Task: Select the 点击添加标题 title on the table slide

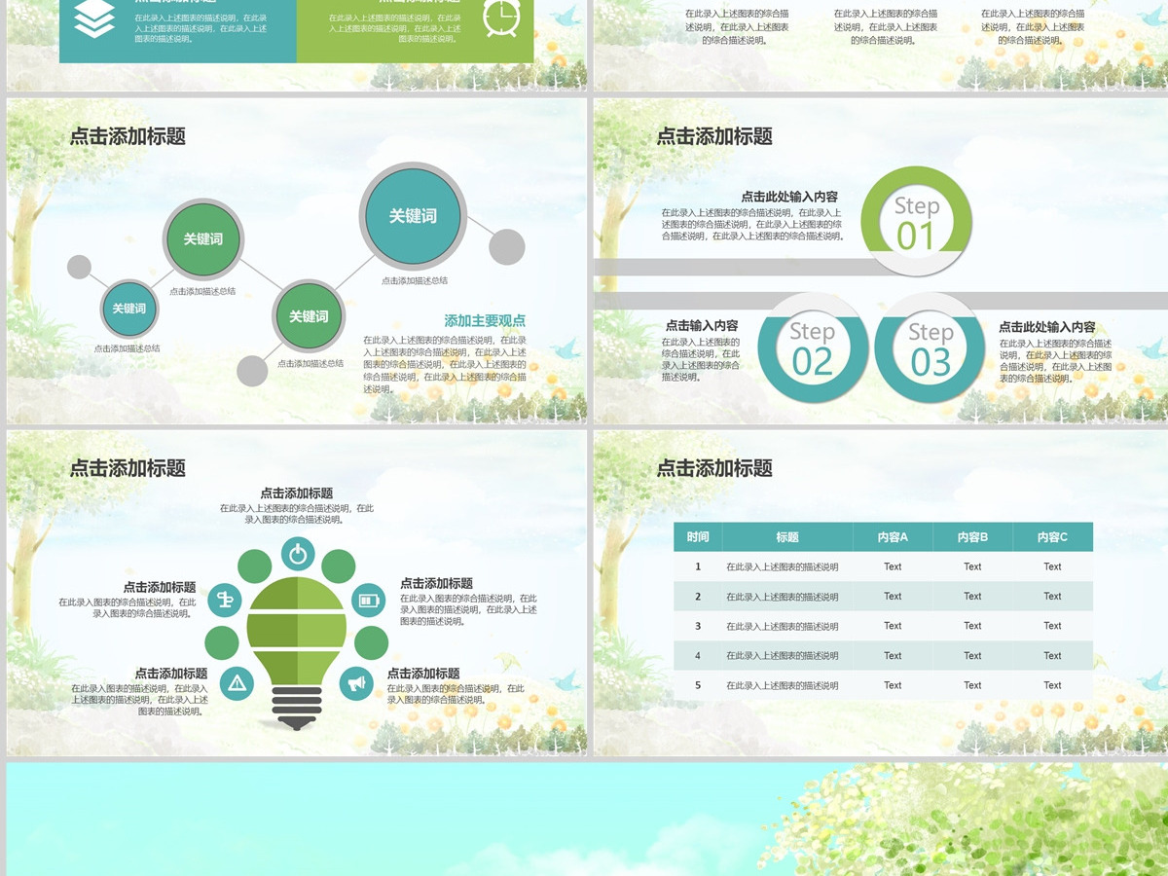Action: pyautogui.click(x=714, y=468)
